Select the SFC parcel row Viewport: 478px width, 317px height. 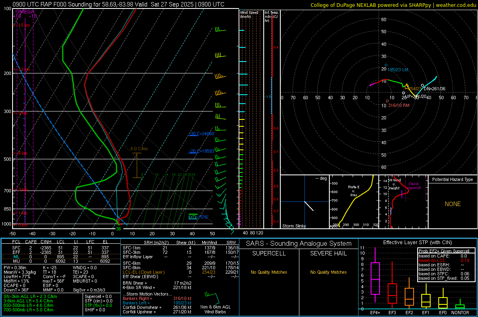[60, 248]
